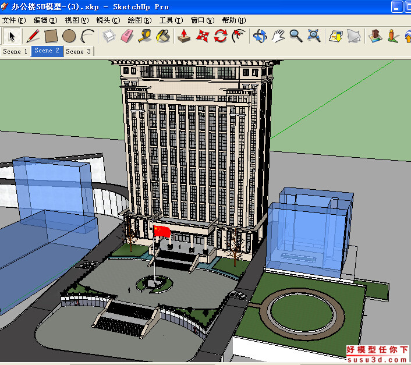Open the 窗口(W) menu
This screenshot has height=365, width=411.
coord(203,20)
